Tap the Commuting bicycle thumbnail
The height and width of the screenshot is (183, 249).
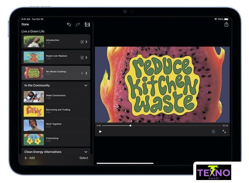coord(34,139)
